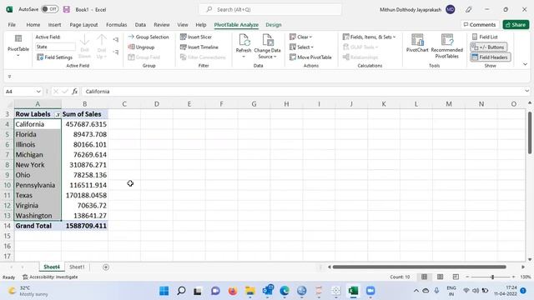Toggle Field Headers display

pyautogui.click(x=490, y=57)
